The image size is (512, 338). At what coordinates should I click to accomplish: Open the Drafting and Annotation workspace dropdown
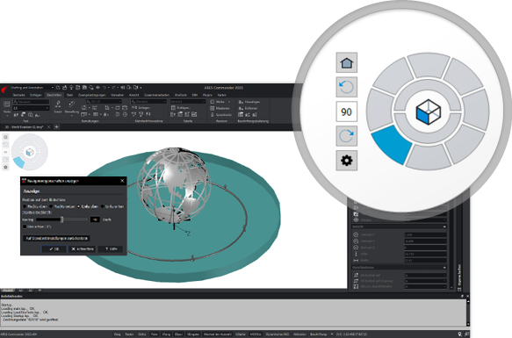pyautogui.click(x=32, y=88)
